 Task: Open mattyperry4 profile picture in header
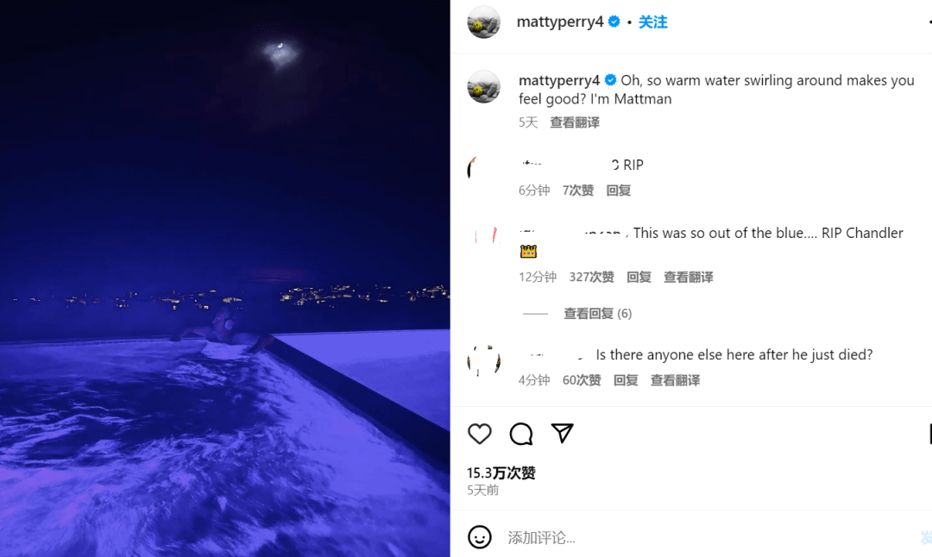click(x=484, y=22)
